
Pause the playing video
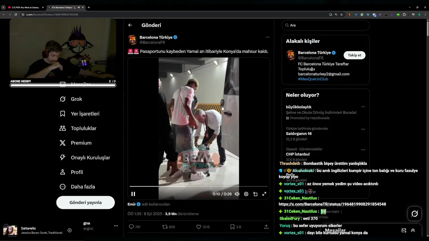tap(133, 194)
